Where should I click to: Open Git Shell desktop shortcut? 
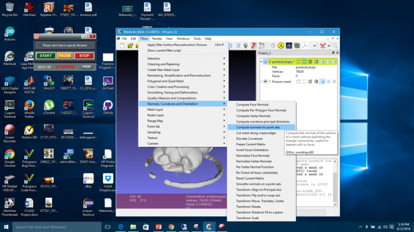point(108,83)
